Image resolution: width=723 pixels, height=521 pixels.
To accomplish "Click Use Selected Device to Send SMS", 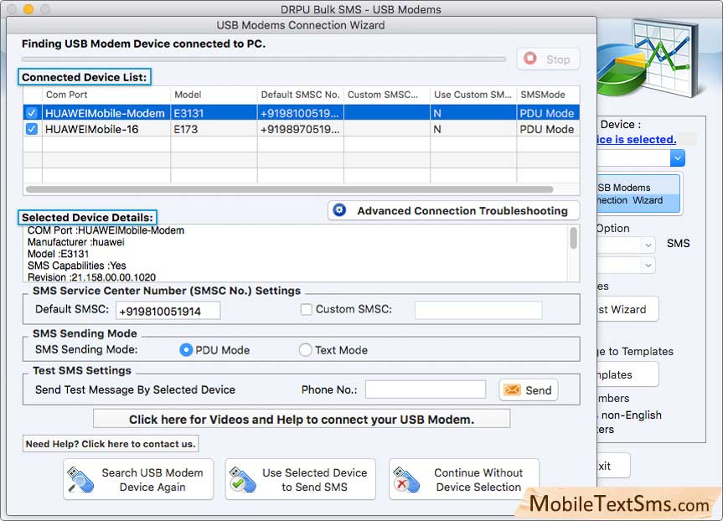I will tap(301, 479).
